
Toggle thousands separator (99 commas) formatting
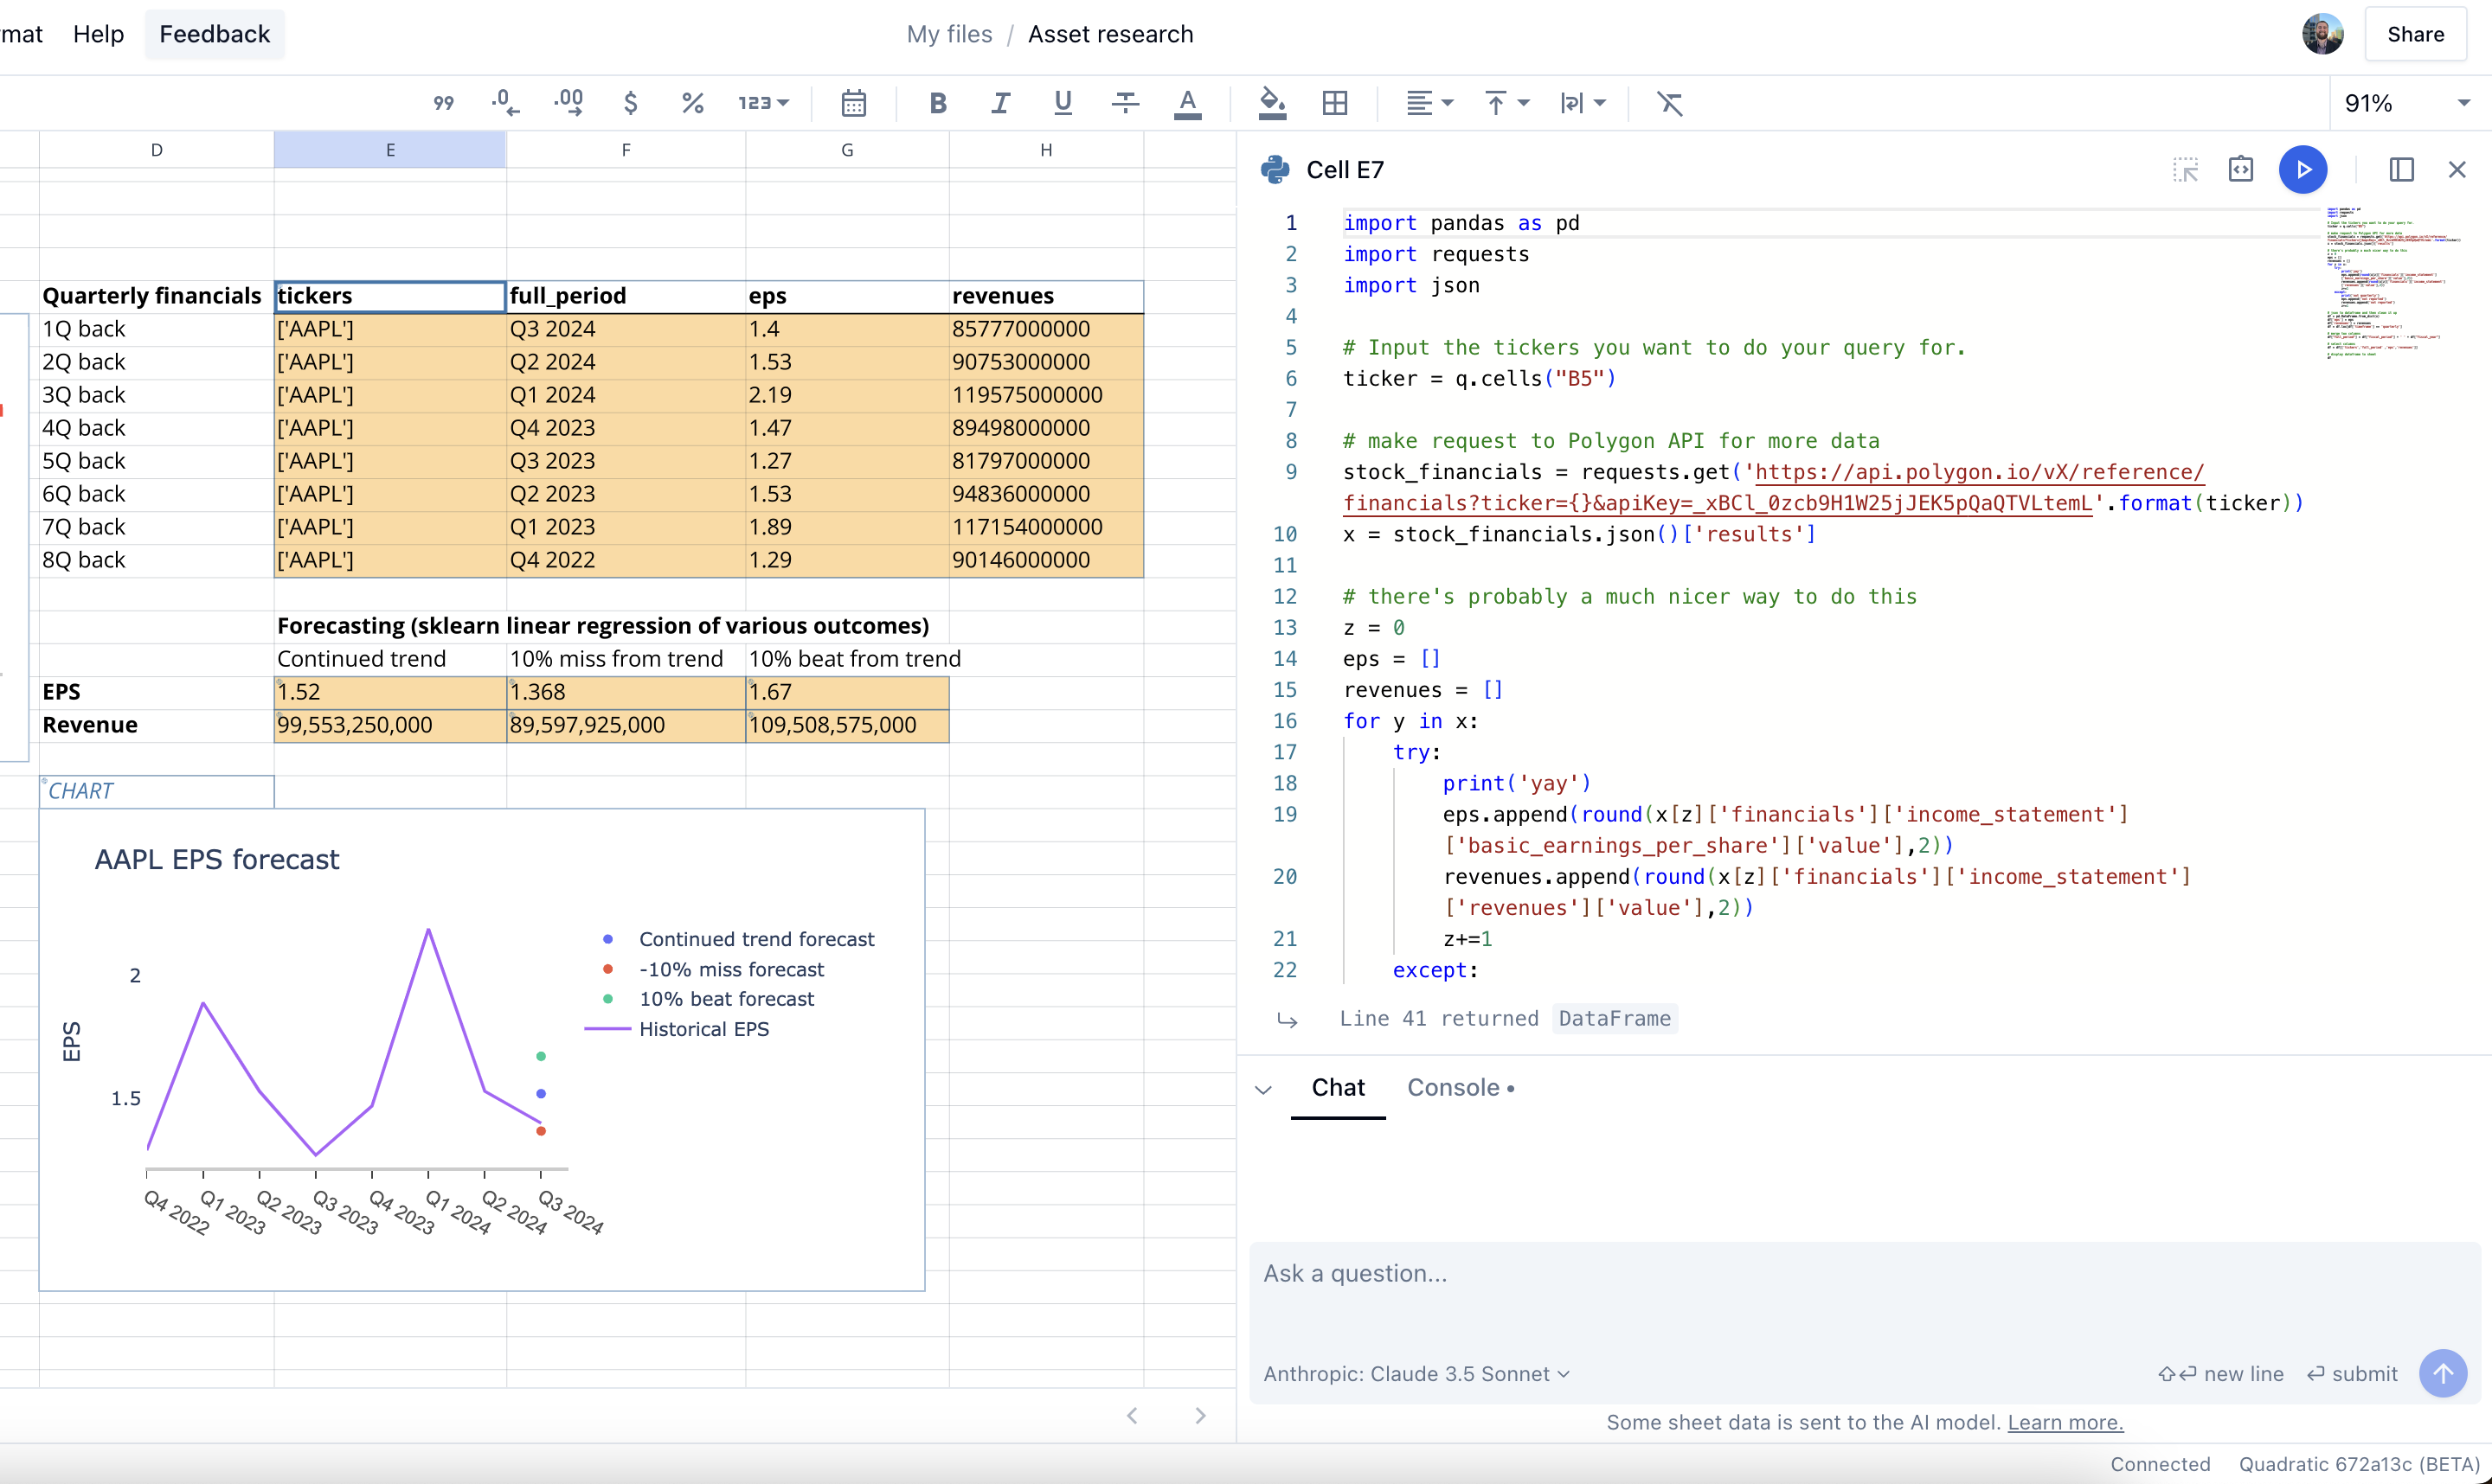pos(443,103)
